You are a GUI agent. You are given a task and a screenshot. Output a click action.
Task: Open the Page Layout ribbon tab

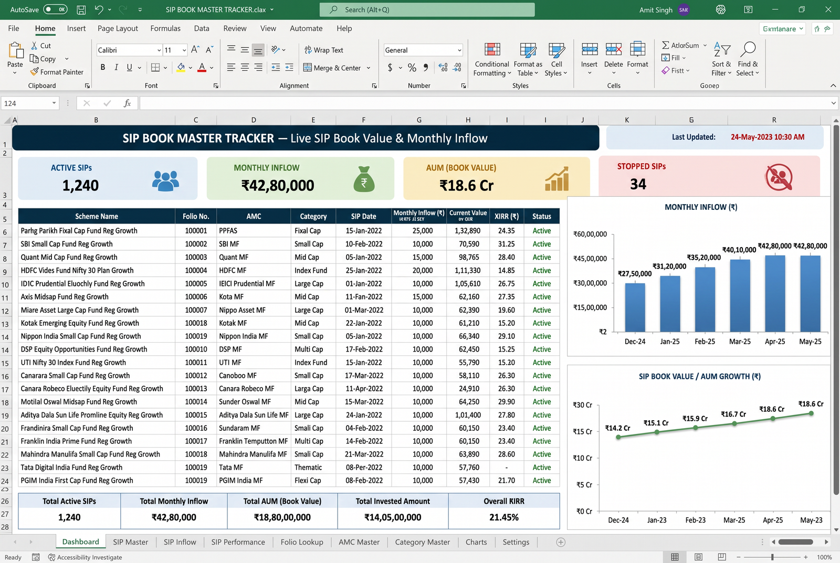[x=118, y=28]
